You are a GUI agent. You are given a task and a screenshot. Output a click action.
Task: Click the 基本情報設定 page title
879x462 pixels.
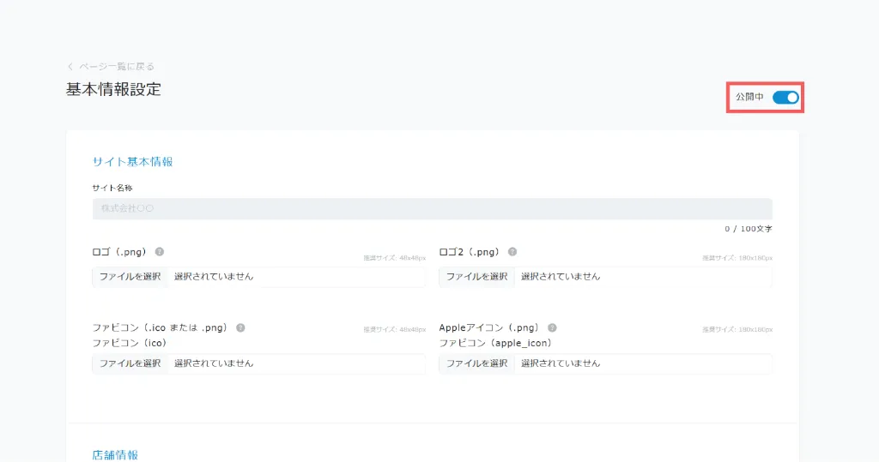113,89
